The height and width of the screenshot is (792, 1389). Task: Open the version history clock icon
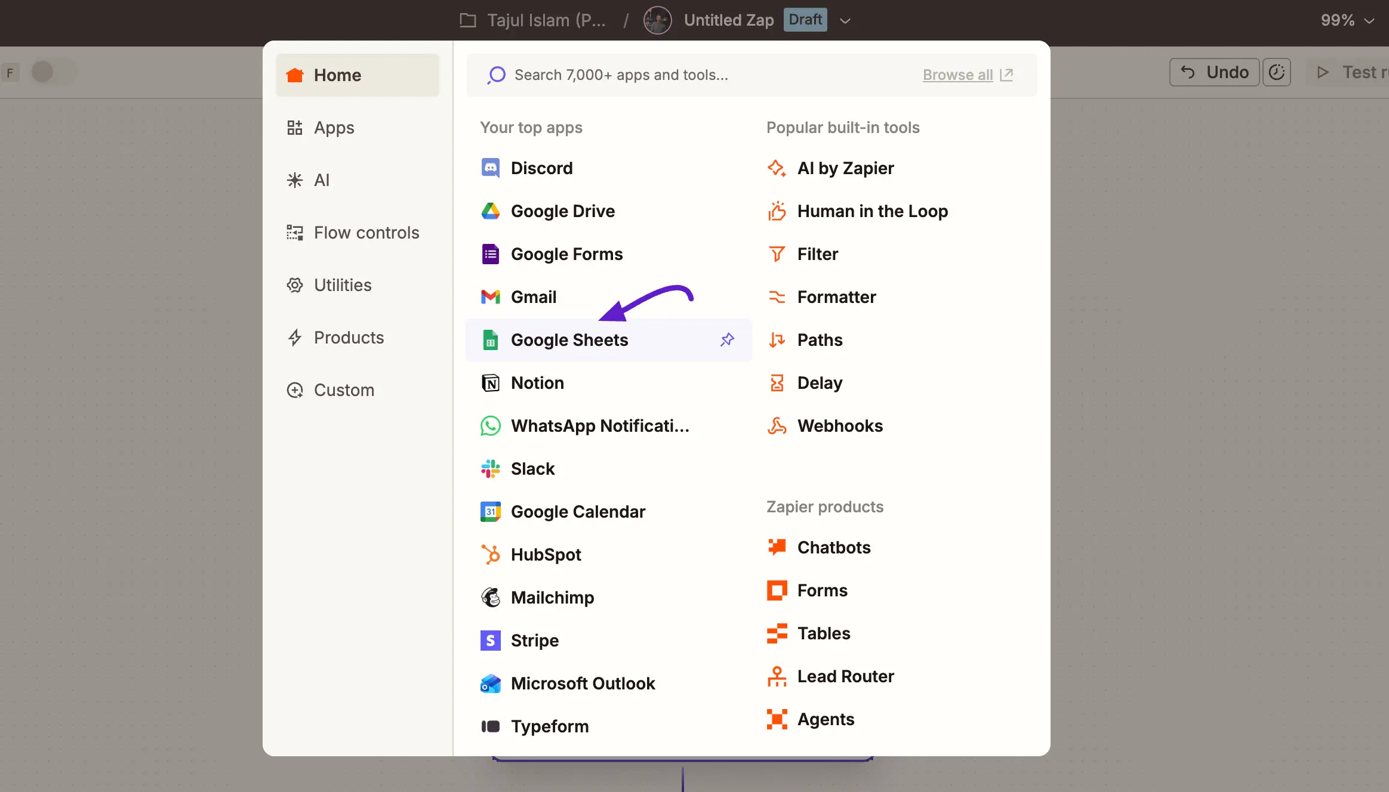[x=1277, y=72]
